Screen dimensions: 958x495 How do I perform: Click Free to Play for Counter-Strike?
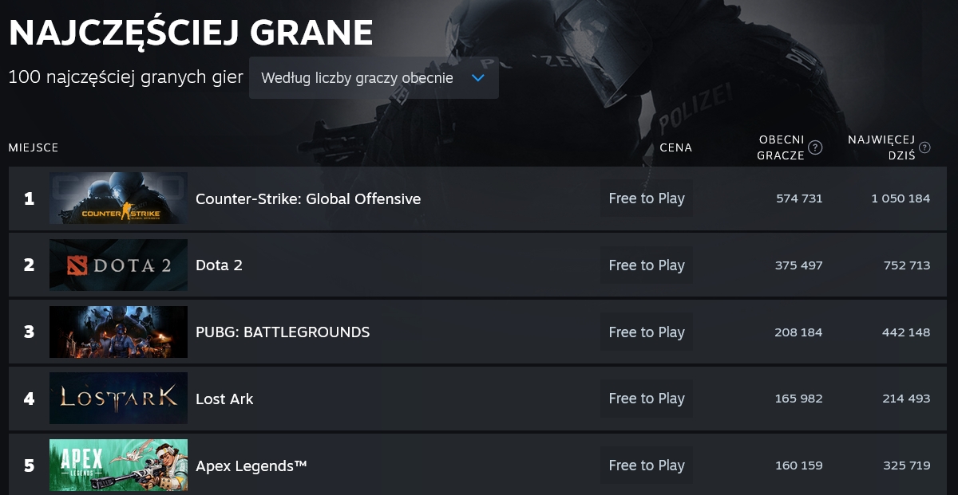click(x=647, y=198)
